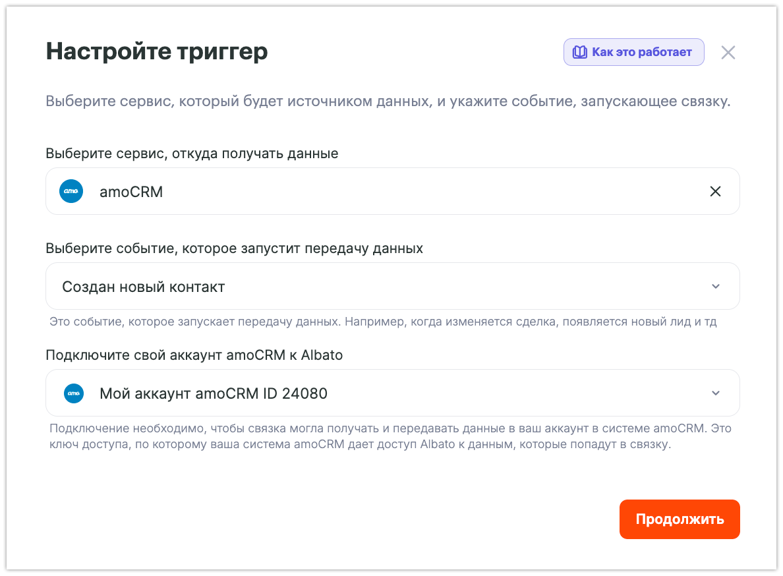Click the "amoCRM" text in the service field
The height and width of the screenshot is (576, 783).
[x=131, y=192]
